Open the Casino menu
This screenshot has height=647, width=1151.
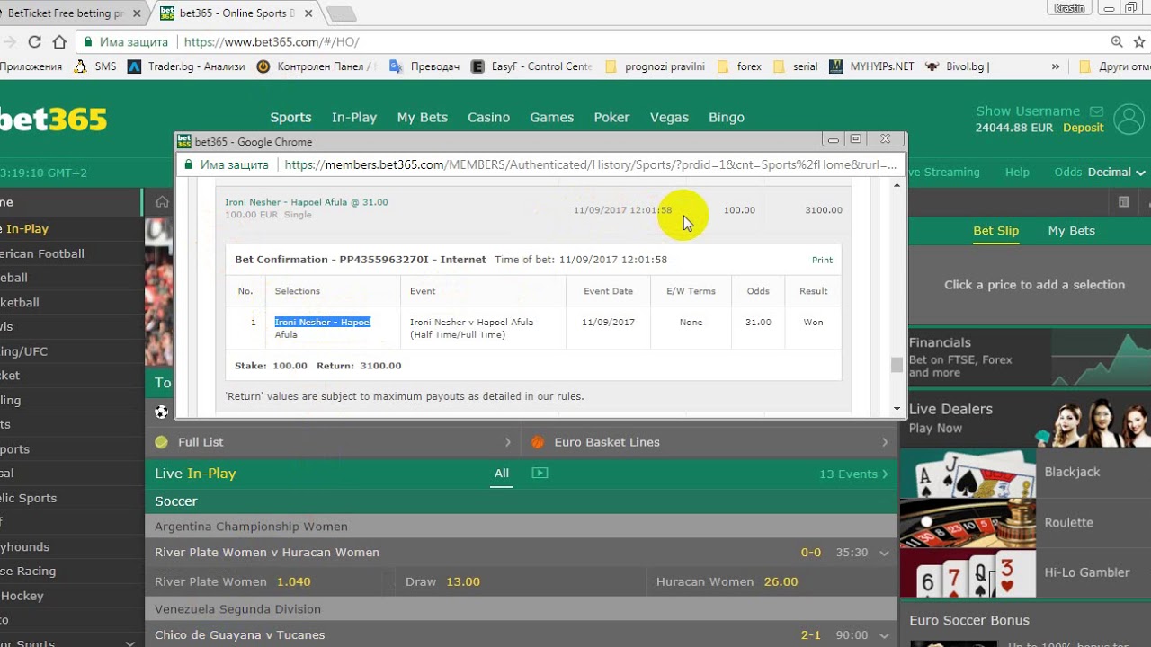click(488, 117)
